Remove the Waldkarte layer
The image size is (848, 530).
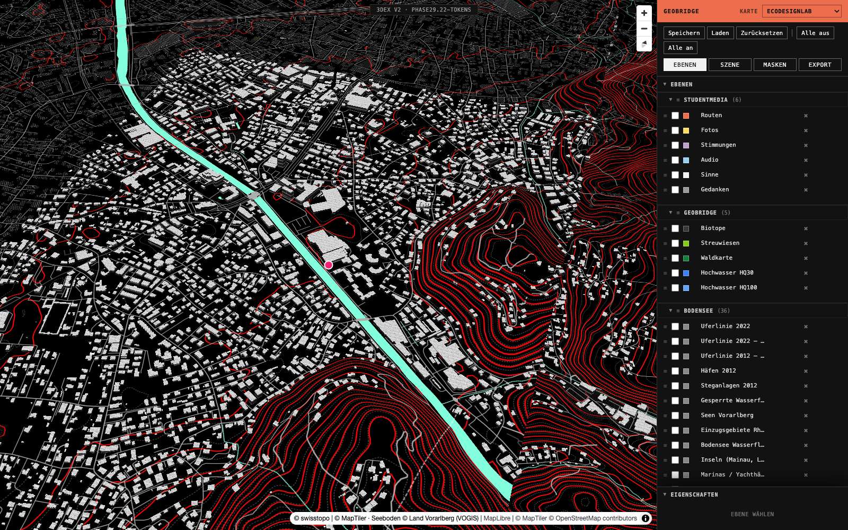point(806,258)
